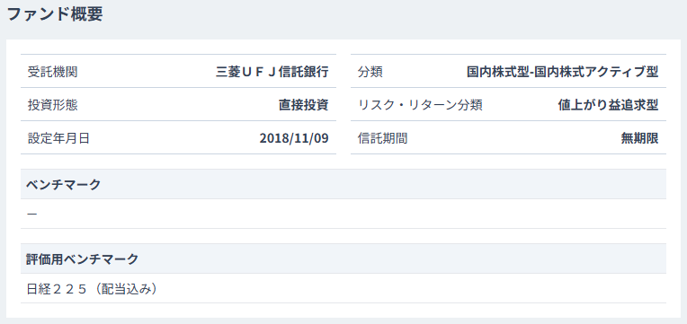Select the 受託機関 label
687x324 pixels.
click(x=52, y=72)
